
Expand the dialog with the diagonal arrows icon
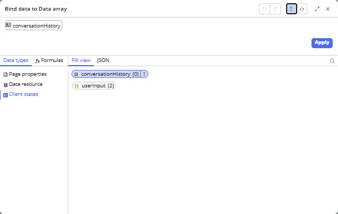(x=317, y=9)
